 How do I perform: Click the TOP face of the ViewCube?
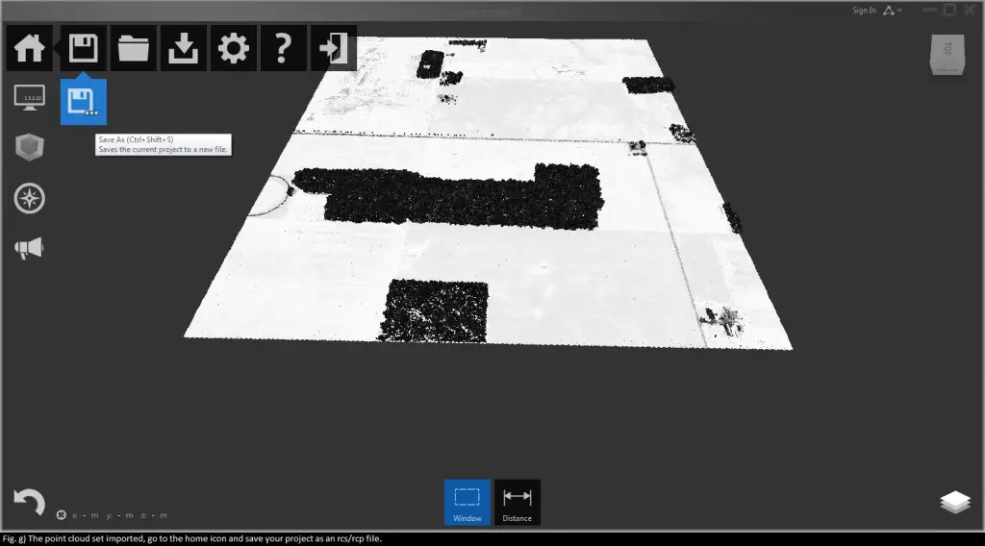click(947, 50)
